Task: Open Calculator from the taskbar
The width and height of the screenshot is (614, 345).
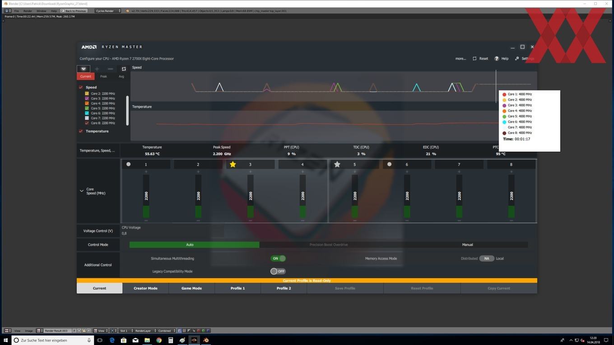Action: pyautogui.click(x=171, y=340)
